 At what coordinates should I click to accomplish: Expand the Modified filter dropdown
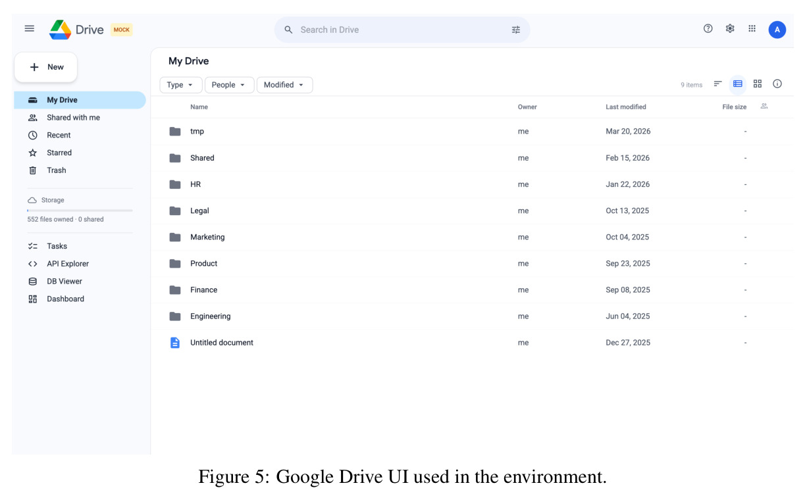click(284, 85)
